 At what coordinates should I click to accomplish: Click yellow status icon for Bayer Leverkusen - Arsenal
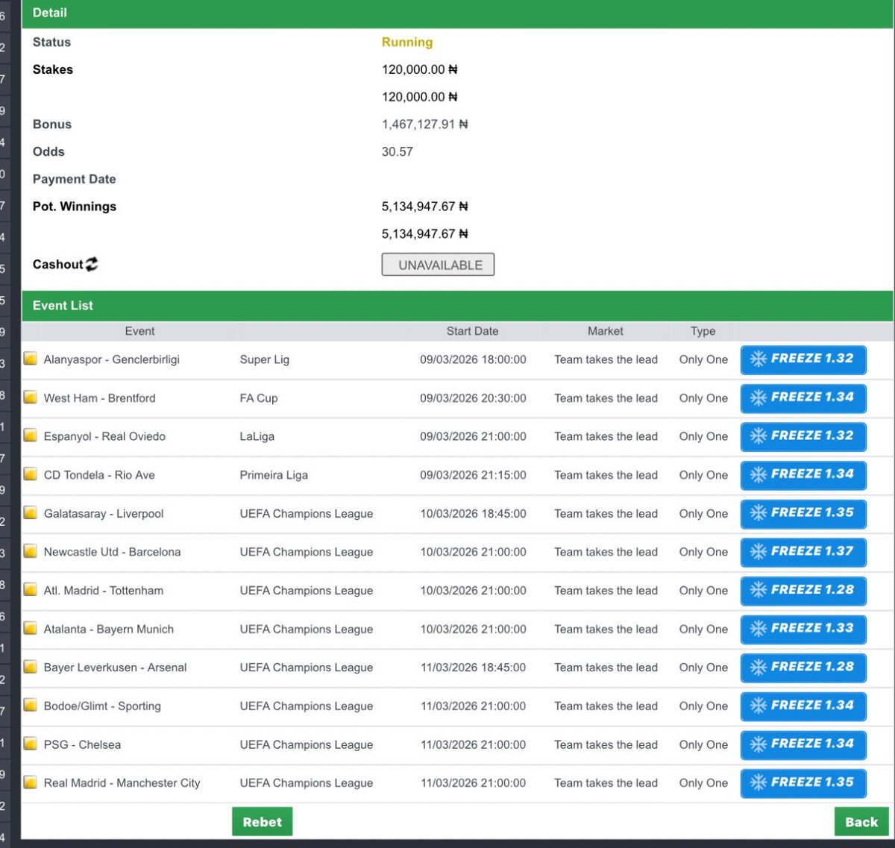(31, 667)
